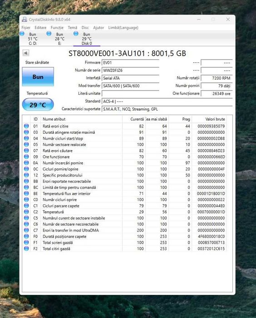Click status icon for row C2 Temperatură

point(26,212)
